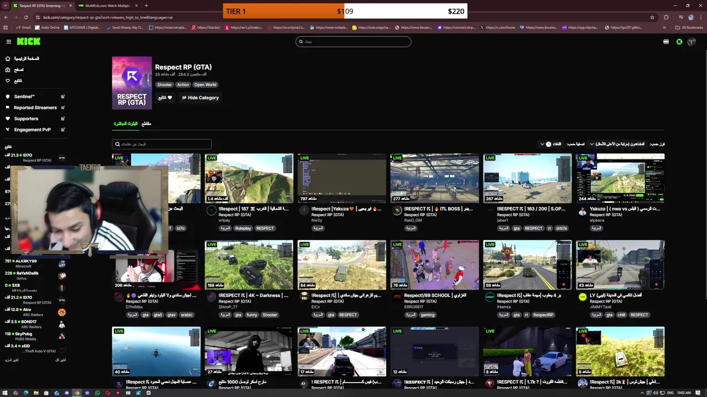Open BOND17 channel in sidebar
The width and height of the screenshot is (707, 397).
(34, 324)
